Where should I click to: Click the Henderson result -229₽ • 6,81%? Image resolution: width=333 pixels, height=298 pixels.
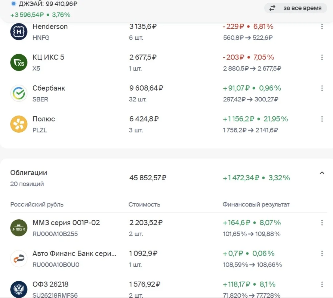pyautogui.click(x=248, y=27)
